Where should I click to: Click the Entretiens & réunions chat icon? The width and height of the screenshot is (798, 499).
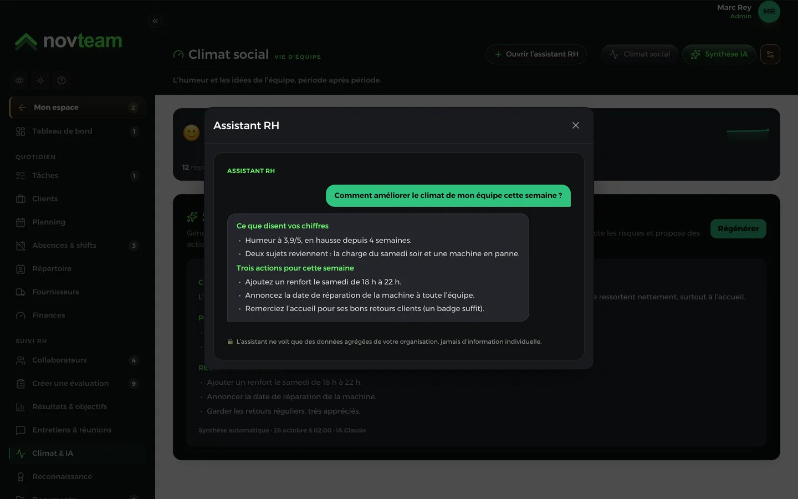coord(21,430)
